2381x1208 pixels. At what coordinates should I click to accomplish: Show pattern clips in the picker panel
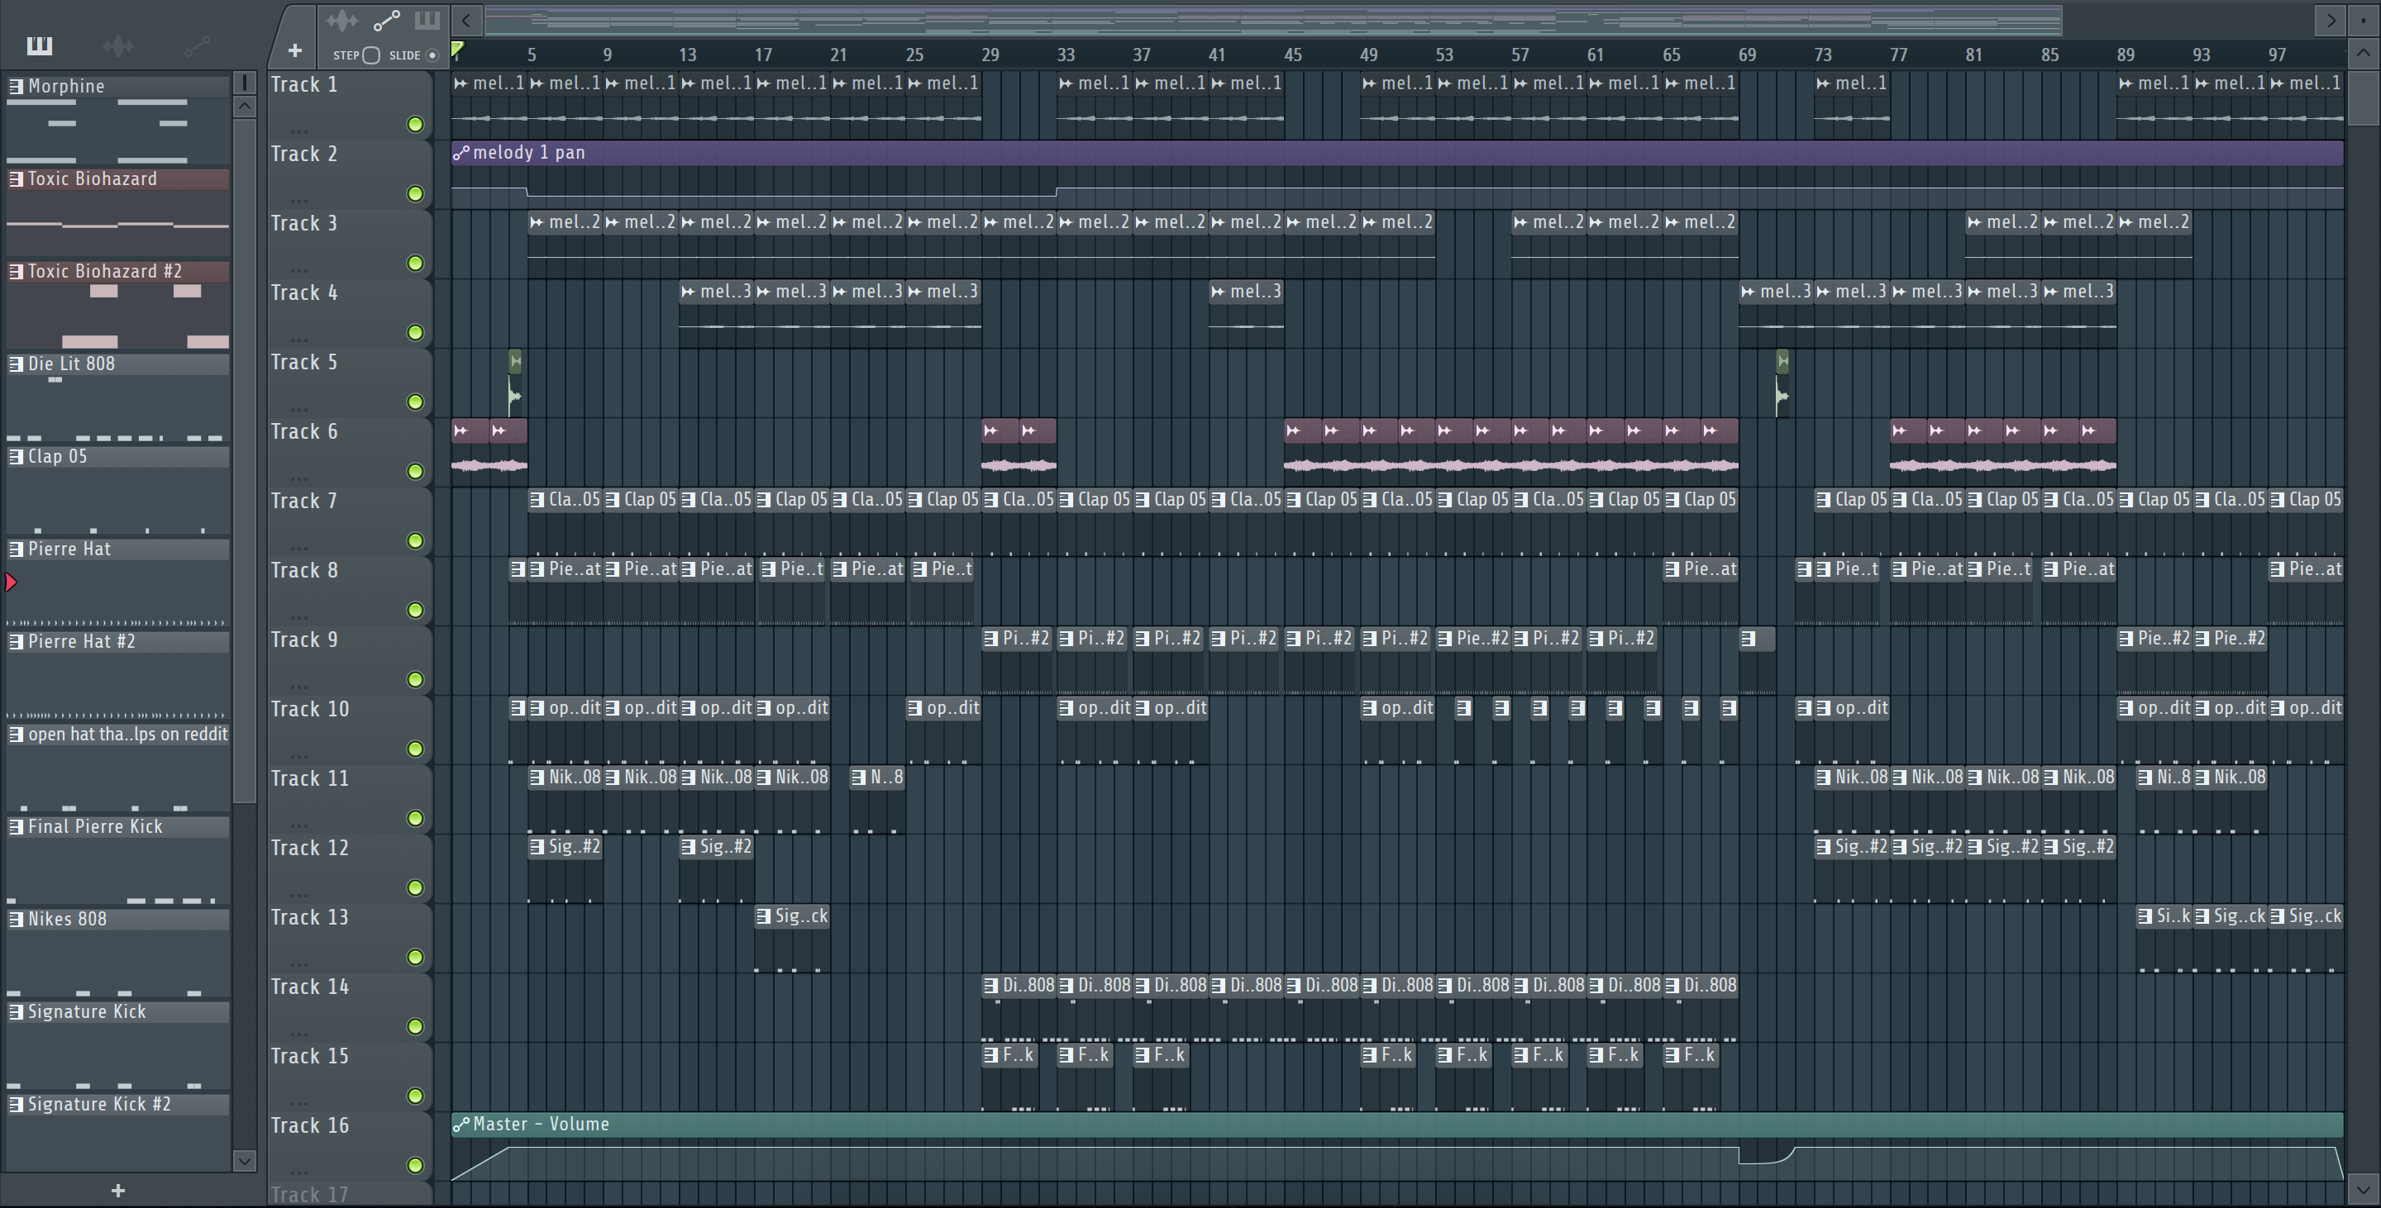coord(40,45)
